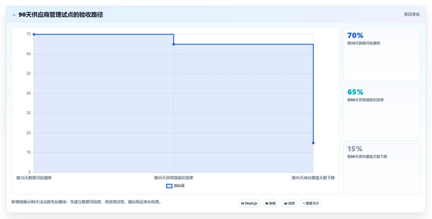Click x-axis label 第60天异常提前识别率
432x219 pixels.
(x=174, y=178)
